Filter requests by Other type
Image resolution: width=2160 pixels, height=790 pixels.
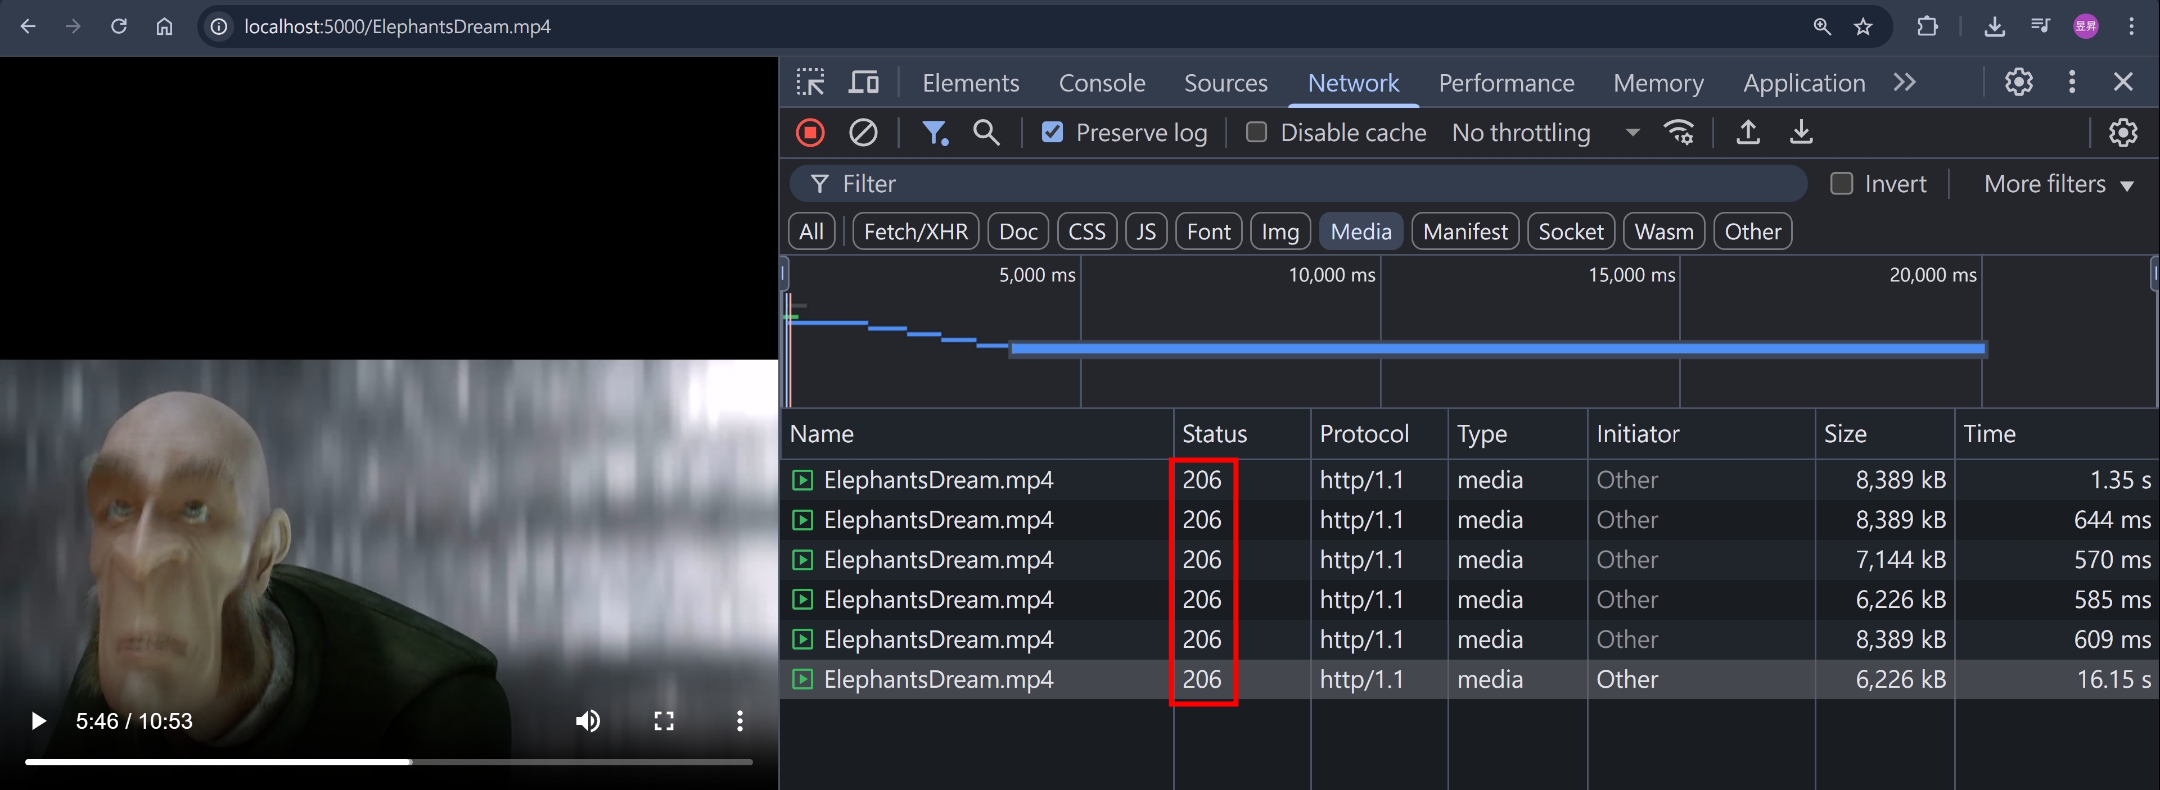pos(1752,231)
